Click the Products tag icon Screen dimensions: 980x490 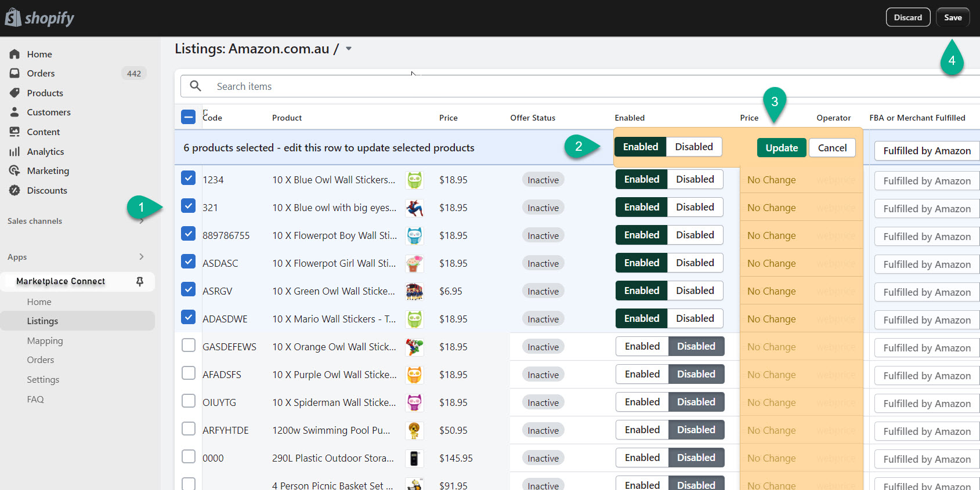(x=15, y=93)
